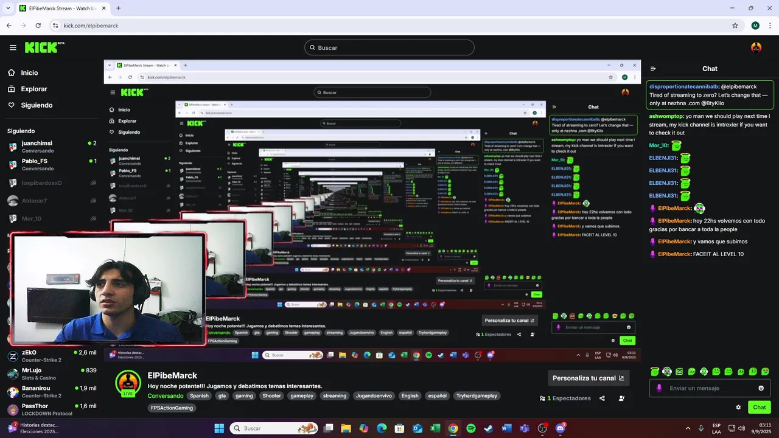Open Aldocar7 channel in the sidebar
This screenshot has height=438, width=779.
coord(51,201)
